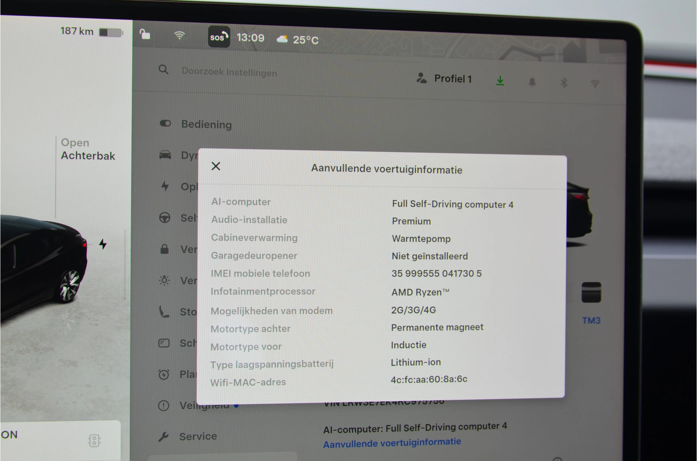Tap the battery level indicator
697x461 pixels.
coord(111,33)
